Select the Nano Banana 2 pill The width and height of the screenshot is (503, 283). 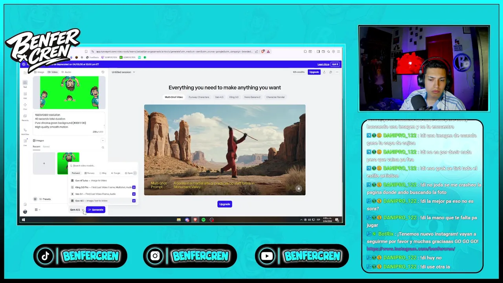252,97
